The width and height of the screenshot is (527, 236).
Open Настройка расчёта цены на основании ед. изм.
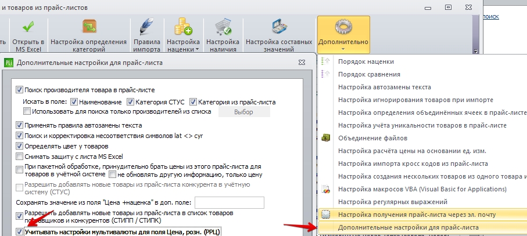pyautogui.click(x=412, y=151)
